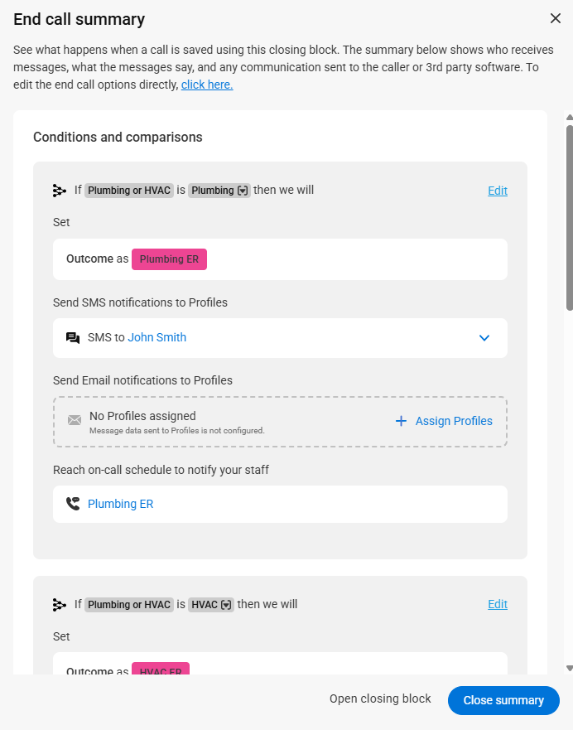Open the HVAC value dropdown in condition
The width and height of the screenshot is (573, 730).
tap(227, 605)
